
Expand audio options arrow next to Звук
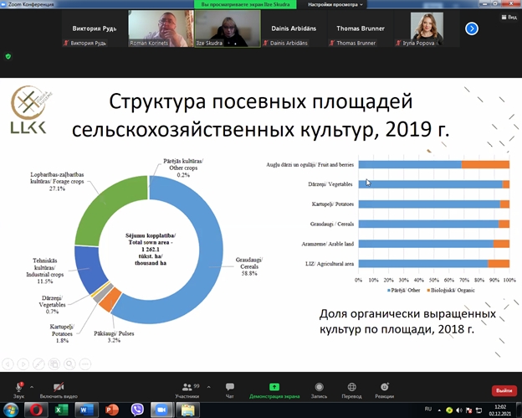click(32, 384)
